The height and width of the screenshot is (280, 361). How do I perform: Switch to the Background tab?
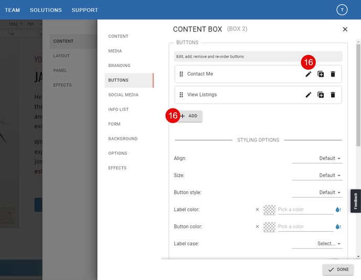click(x=129, y=139)
